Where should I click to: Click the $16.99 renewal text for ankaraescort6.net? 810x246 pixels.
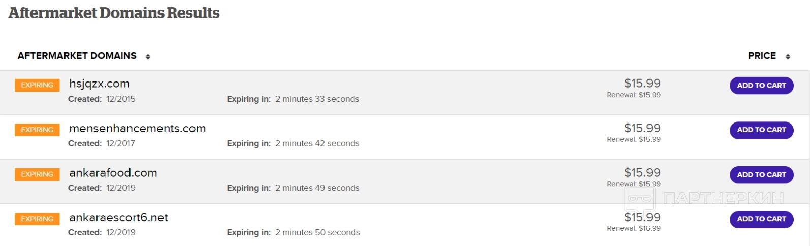634,228
